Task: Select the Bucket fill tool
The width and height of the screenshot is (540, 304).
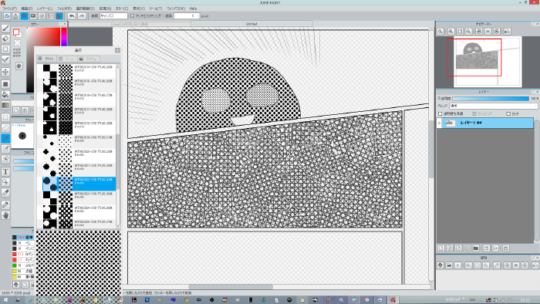Action: [5, 95]
